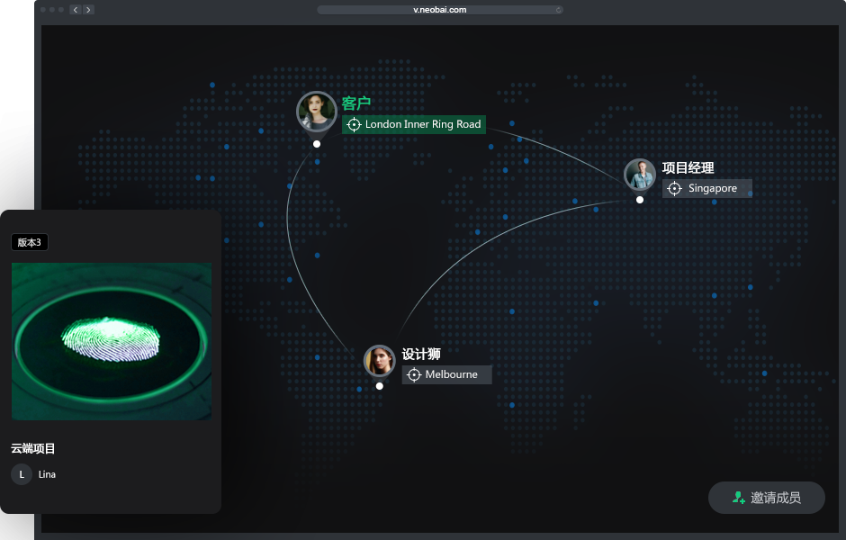Click the white map pin dot under 客户
Image resolution: width=846 pixels, height=540 pixels.
[317, 144]
